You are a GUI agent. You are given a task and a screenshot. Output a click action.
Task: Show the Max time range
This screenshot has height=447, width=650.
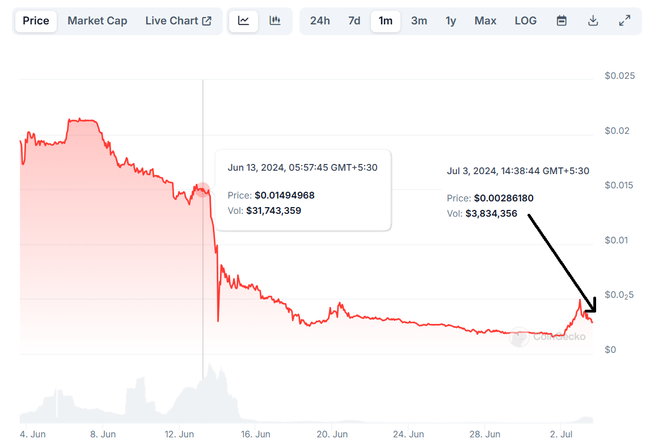(x=485, y=21)
